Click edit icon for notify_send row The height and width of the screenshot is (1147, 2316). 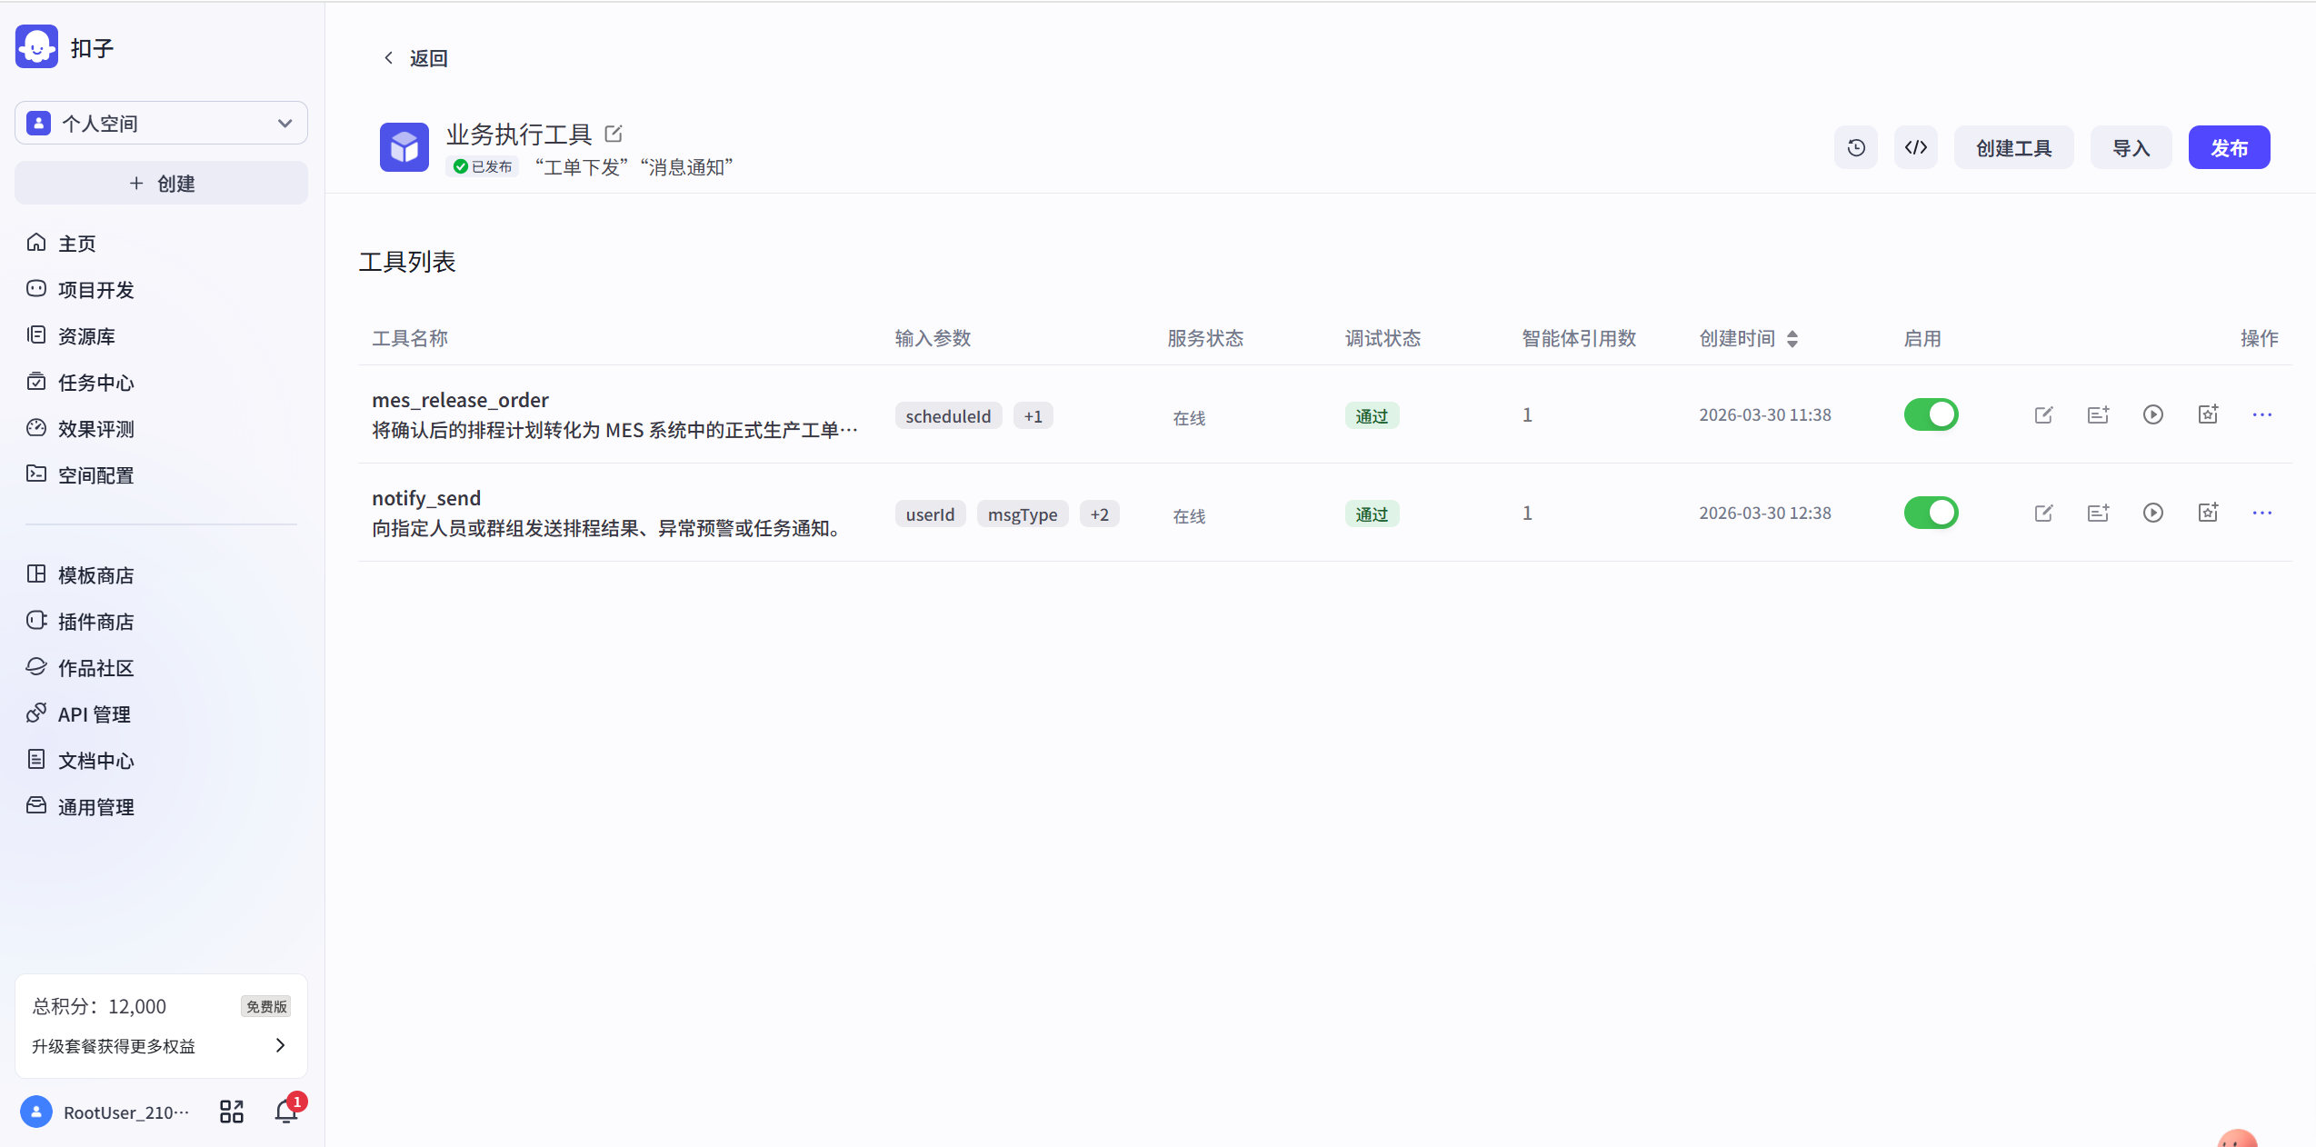(2043, 513)
